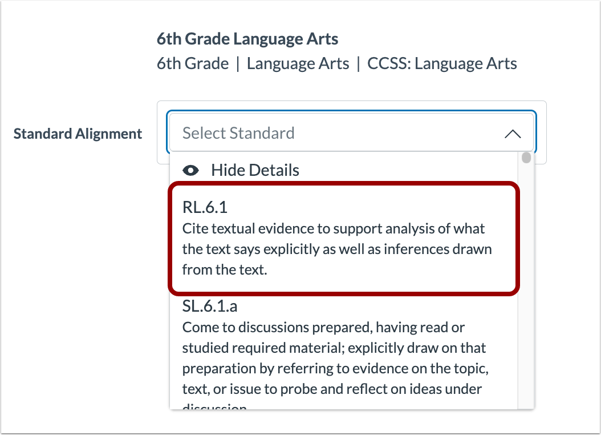Toggle the Hide Details text option
The image size is (601, 435).
(x=255, y=170)
